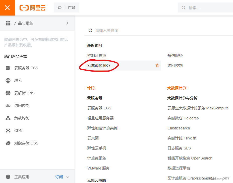
Task: Open 负载均衡 from sidebar
Action: coord(22,118)
